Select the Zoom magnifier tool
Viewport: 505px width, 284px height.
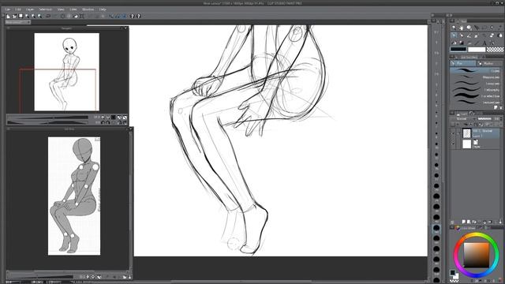(454, 28)
